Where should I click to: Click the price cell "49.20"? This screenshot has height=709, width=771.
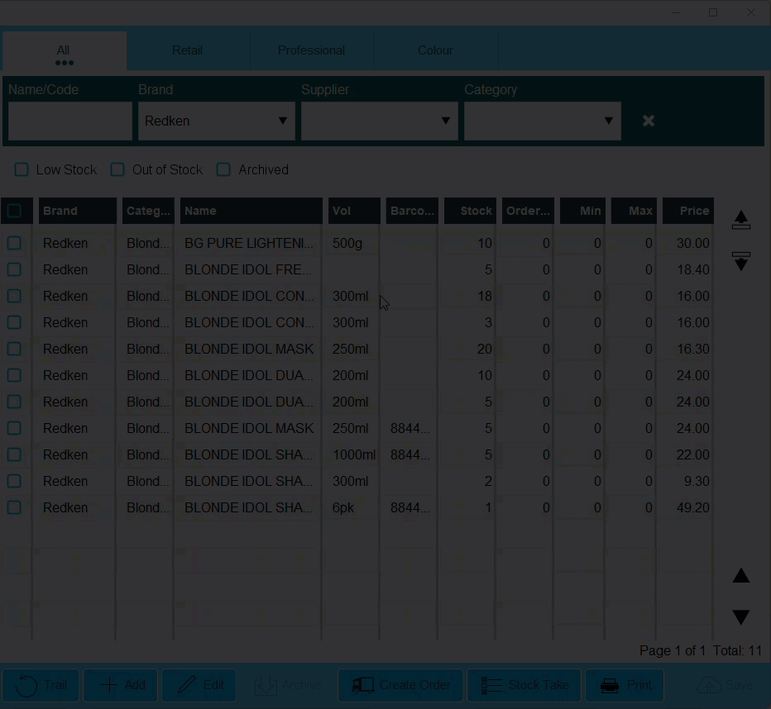[692, 507]
